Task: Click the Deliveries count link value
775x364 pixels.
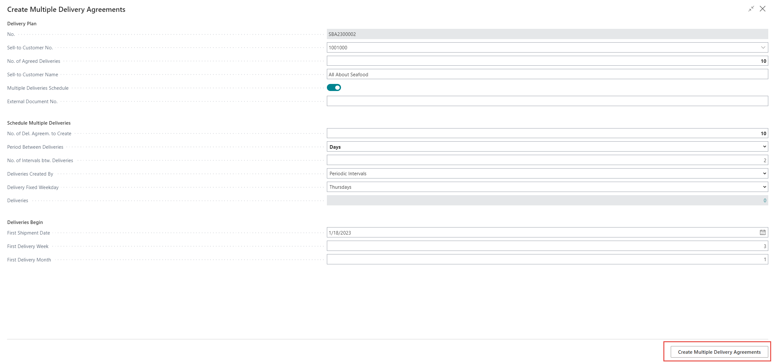Action: tap(765, 201)
